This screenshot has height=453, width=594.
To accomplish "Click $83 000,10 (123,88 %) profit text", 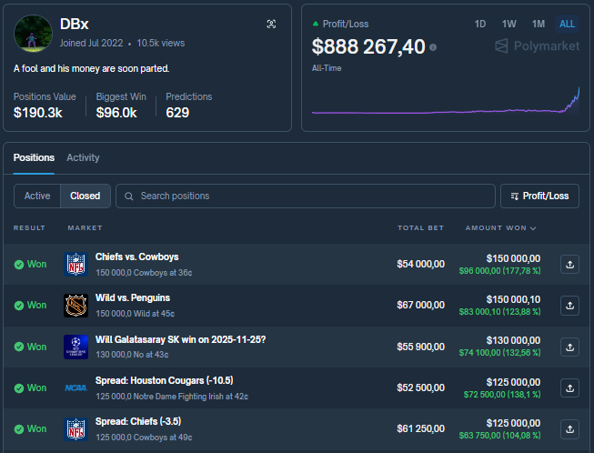I will click(x=499, y=312).
